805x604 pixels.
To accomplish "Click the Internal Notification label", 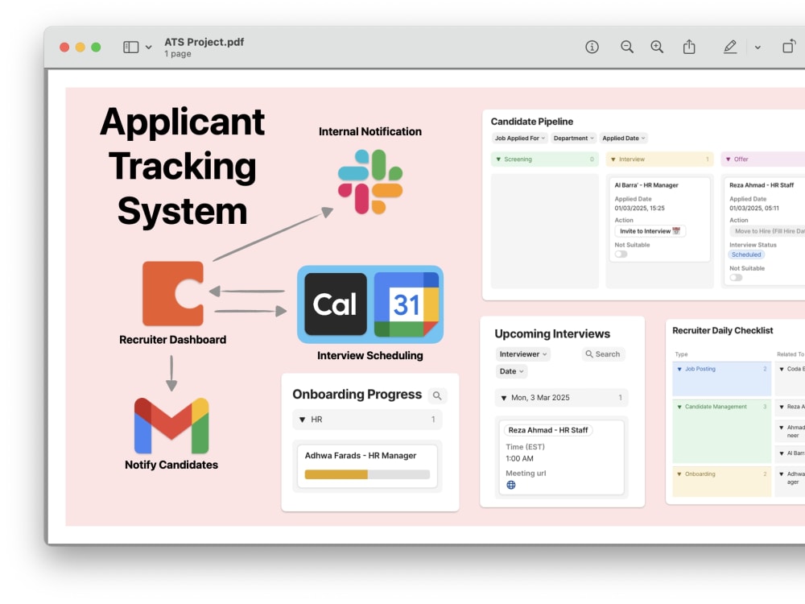I will 370,131.
